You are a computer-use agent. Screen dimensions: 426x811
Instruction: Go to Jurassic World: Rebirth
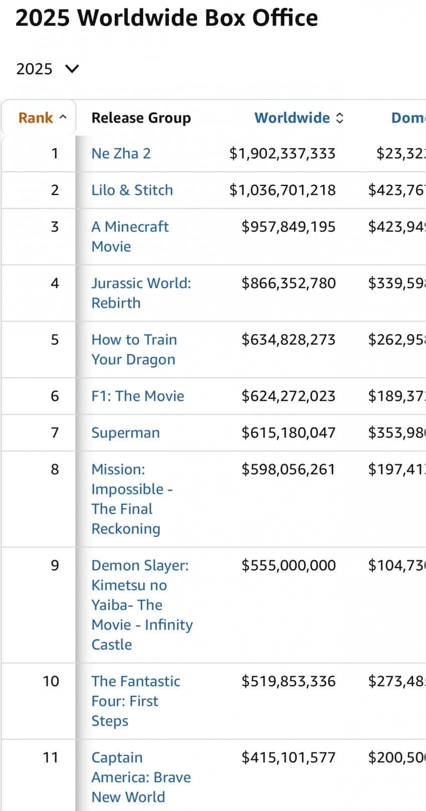pyautogui.click(x=141, y=293)
